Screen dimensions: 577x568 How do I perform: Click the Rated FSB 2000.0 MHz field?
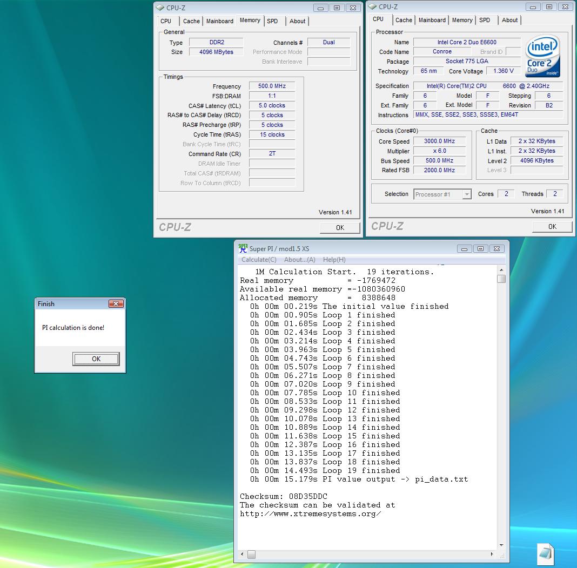coord(439,170)
